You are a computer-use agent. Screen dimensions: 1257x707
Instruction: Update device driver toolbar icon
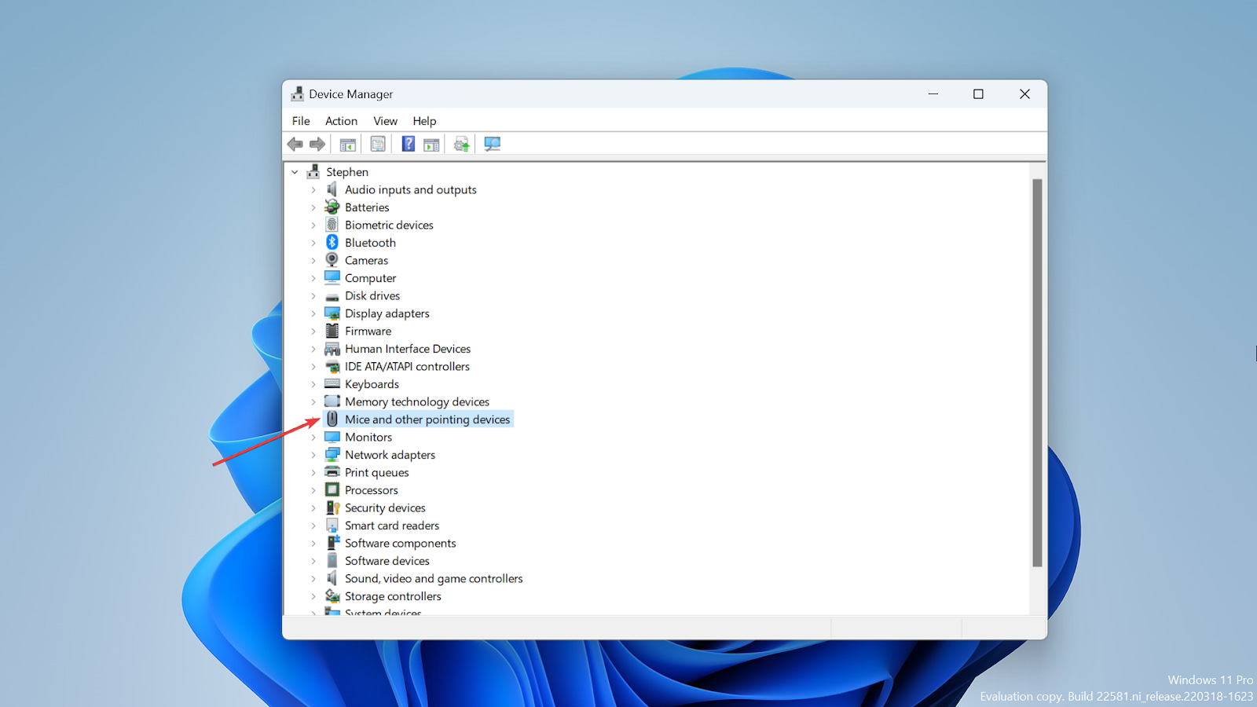coord(462,145)
